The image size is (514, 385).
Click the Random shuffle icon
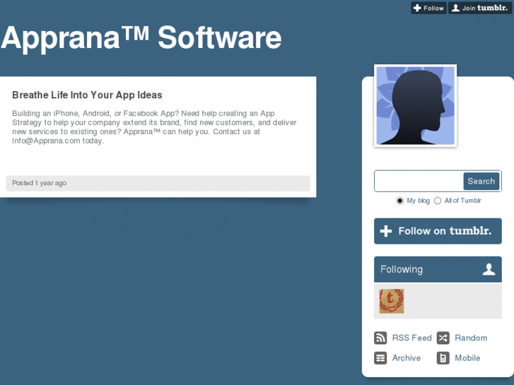pos(443,338)
